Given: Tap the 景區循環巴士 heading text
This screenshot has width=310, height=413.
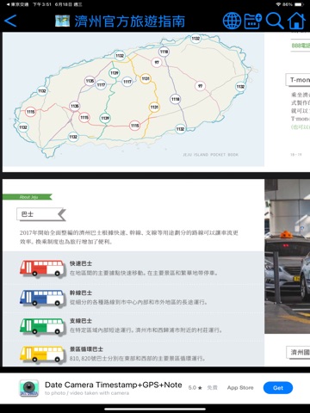Looking at the screenshot, I should coord(86,349).
